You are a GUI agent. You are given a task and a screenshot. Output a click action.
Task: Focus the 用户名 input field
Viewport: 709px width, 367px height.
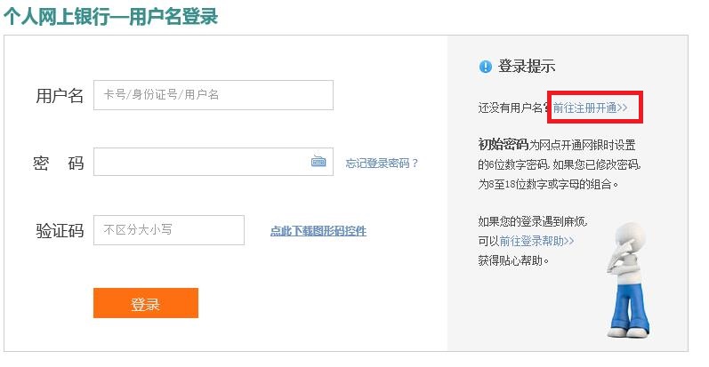[x=214, y=95]
